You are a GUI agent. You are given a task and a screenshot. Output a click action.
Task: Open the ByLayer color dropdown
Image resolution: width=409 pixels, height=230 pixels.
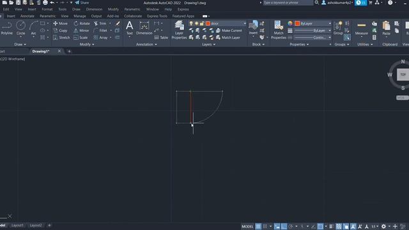click(x=330, y=24)
